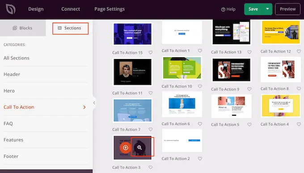Image resolution: width=304 pixels, height=173 pixels.
Task: Favorite Call To Action 10 heart
Action: (x=200, y=86)
